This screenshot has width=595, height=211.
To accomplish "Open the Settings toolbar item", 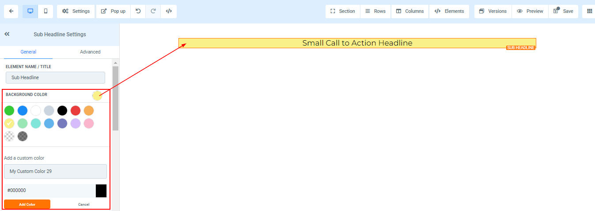I will coord(76,11).
